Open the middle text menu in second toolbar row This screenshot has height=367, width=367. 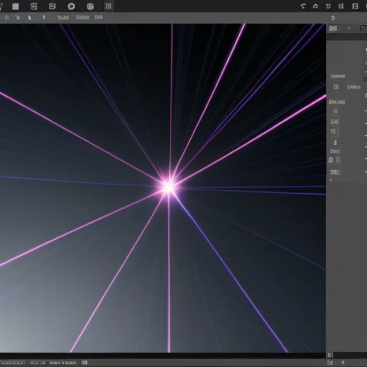[x=83, y=17]
